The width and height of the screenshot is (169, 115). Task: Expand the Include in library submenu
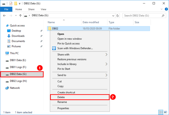pyautogui.click(x=80, y=64)
